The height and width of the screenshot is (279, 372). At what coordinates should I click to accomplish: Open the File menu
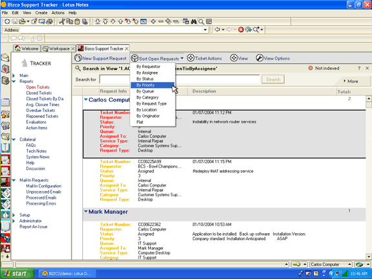(5, 12)
